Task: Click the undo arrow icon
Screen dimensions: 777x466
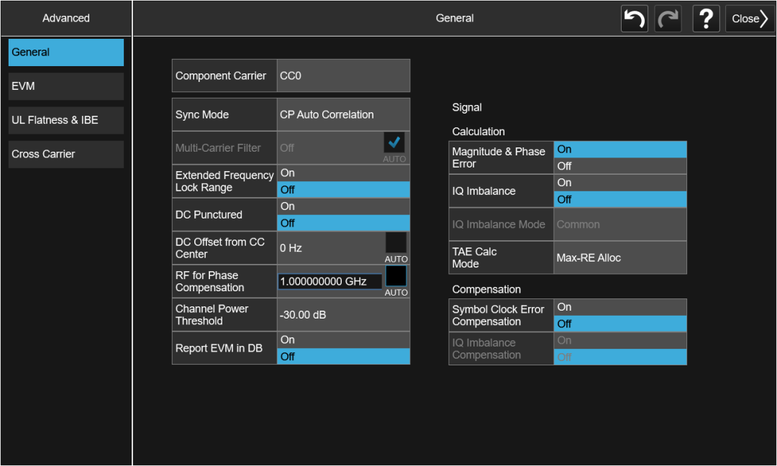Action: coord(634,19)
